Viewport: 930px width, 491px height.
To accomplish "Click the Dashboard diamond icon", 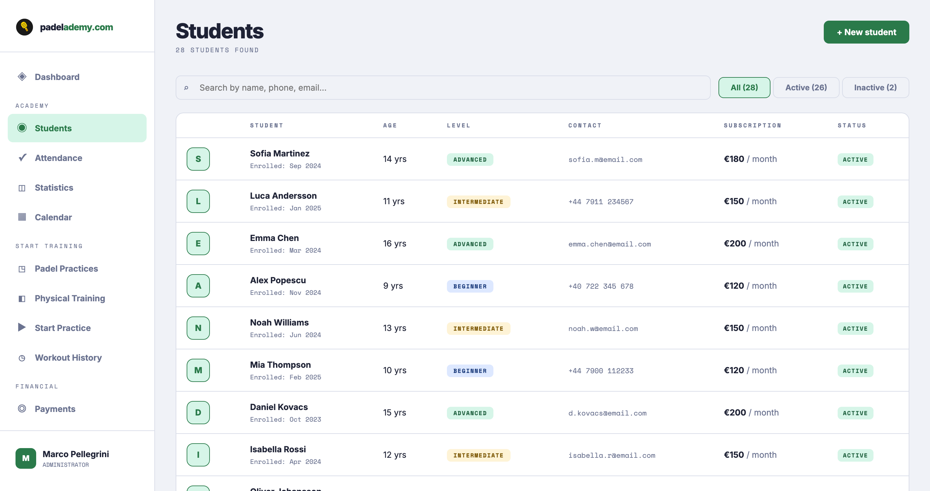I will [22, 77].
